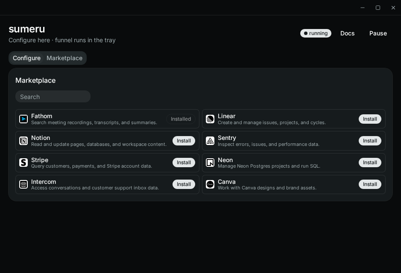Click 'Query customers, payments, and Stripe account data.'
Image resolution: width=401 pixels, height=273 pixels.
click(x=91, y=166)
